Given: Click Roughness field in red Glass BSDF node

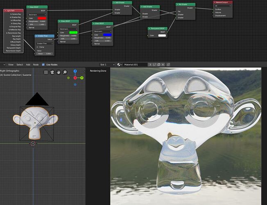Looking at the screenshot, I should pos(37,21).
